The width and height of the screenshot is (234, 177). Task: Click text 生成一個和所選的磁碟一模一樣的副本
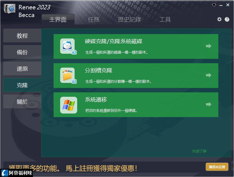[x=116, y=52]
